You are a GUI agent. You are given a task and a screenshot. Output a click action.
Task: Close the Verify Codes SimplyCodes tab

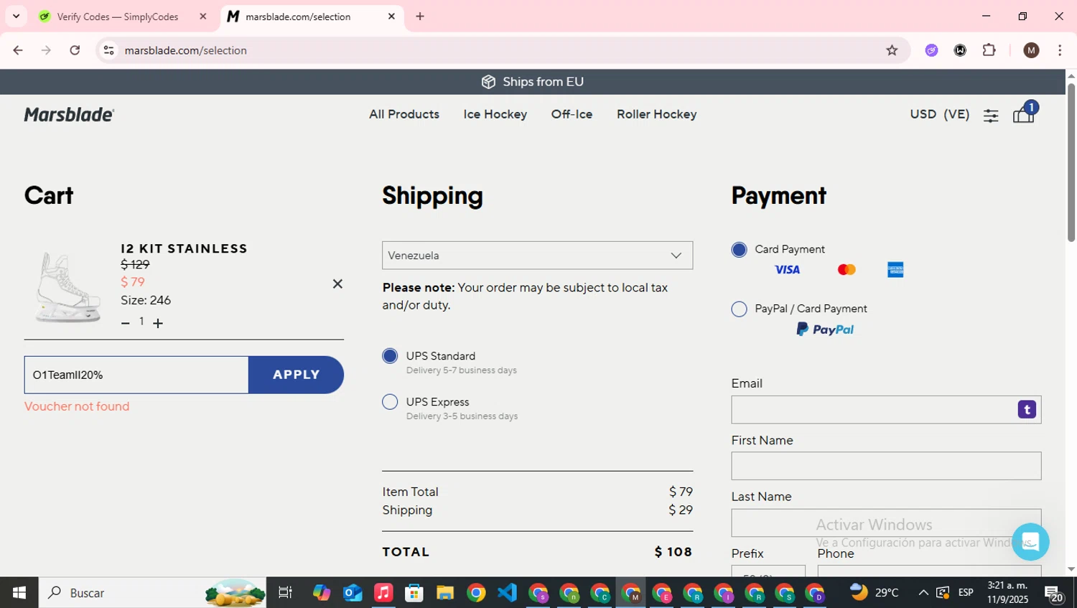click(x=202, y=17)
